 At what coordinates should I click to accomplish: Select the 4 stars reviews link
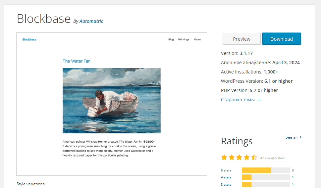click(x=226, y=177)
